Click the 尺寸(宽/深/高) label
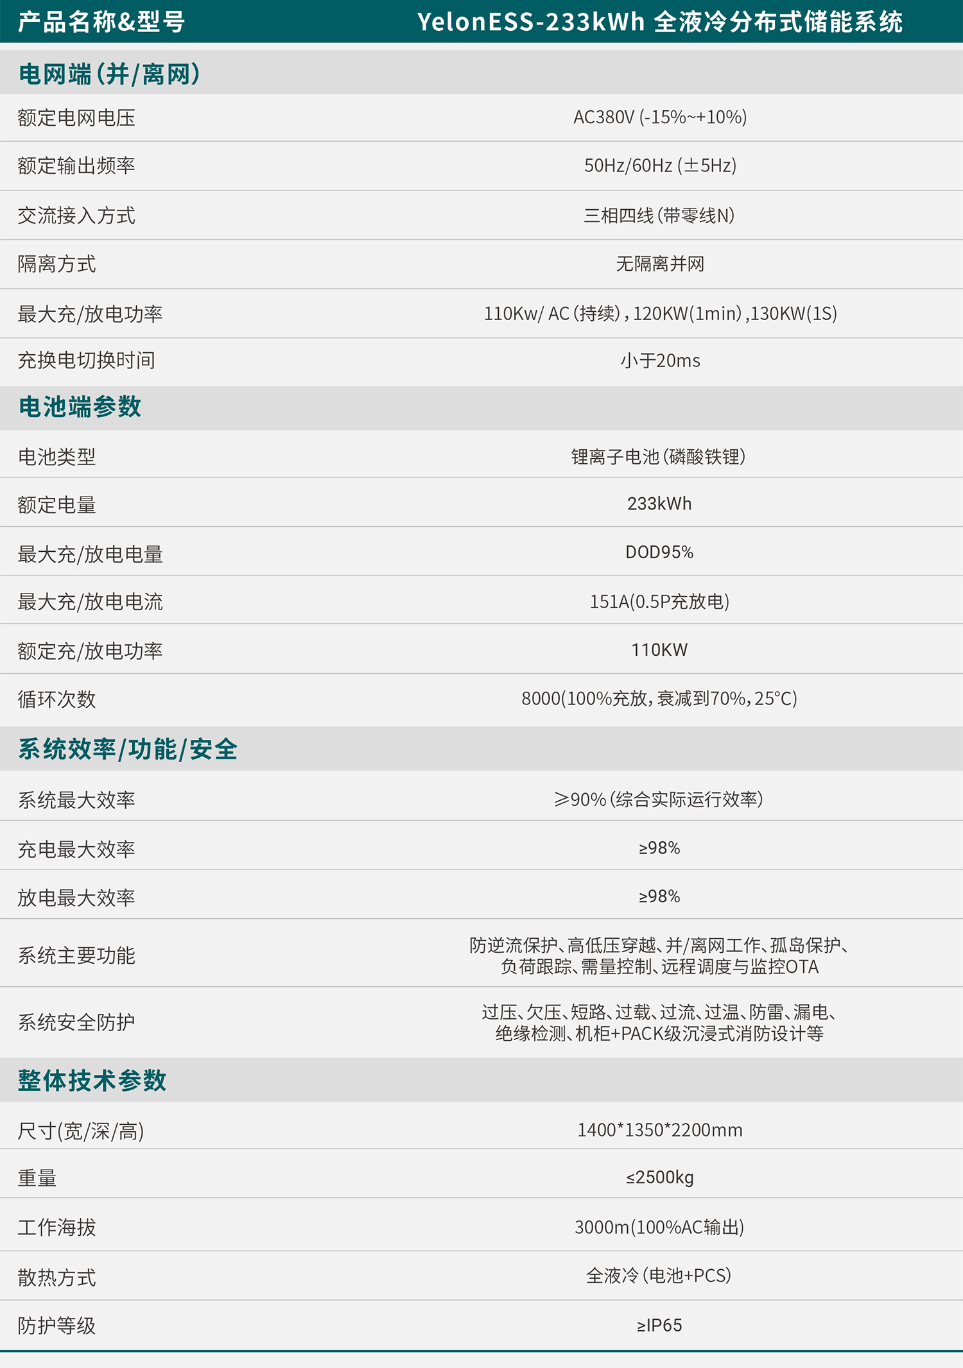963x1368 pixels. click(x=81, y=1131)
